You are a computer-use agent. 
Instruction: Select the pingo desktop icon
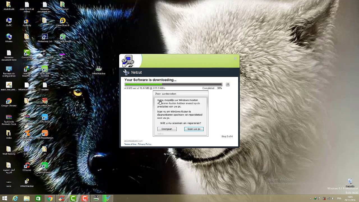click(27, 150)
